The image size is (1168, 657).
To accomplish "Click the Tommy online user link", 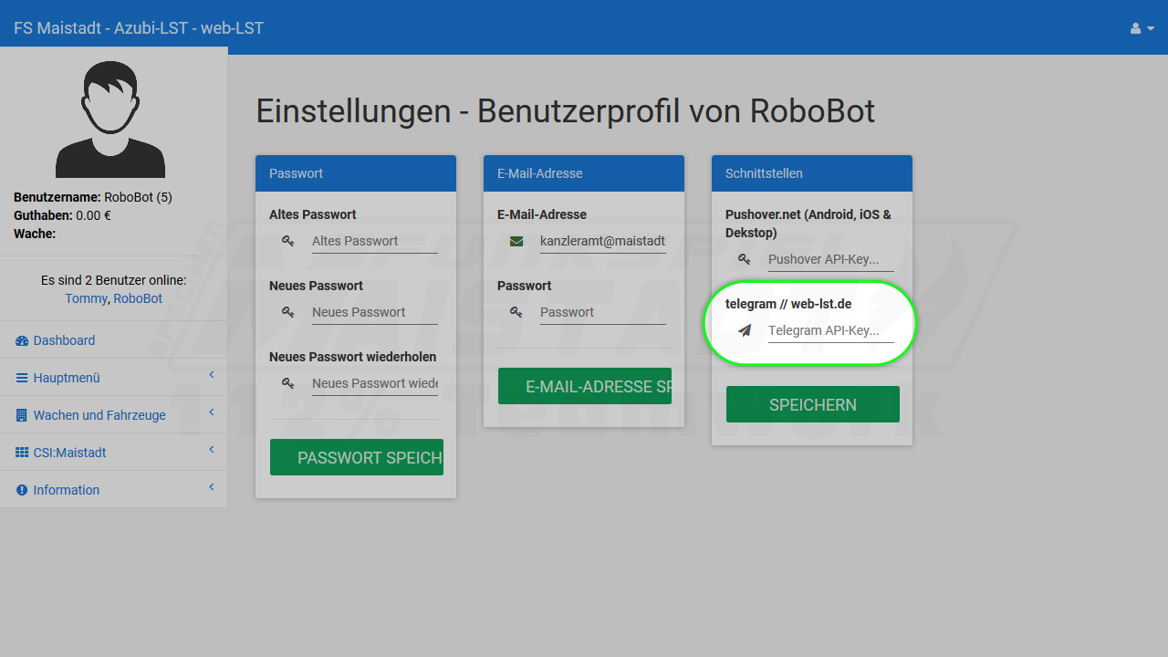I will pos(86,298).
